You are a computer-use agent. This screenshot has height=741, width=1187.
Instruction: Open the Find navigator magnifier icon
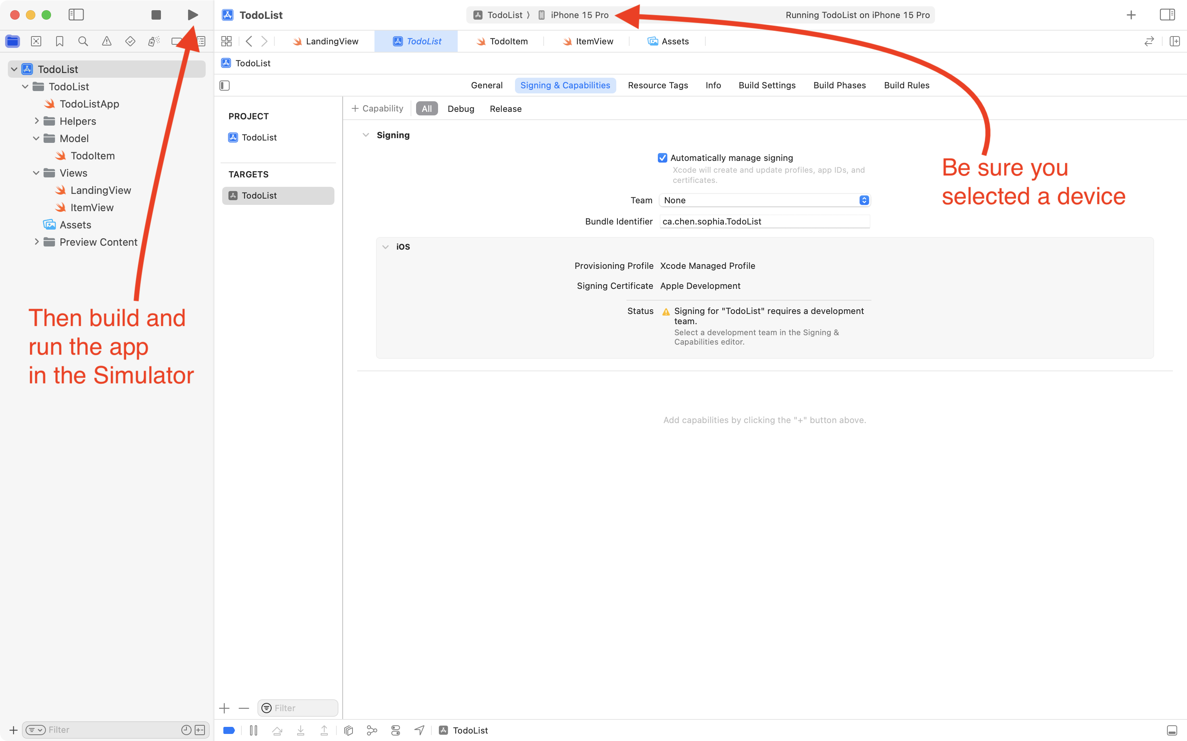tap(83, 41)
